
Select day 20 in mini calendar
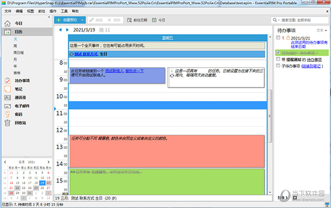(x=49, y=183)
